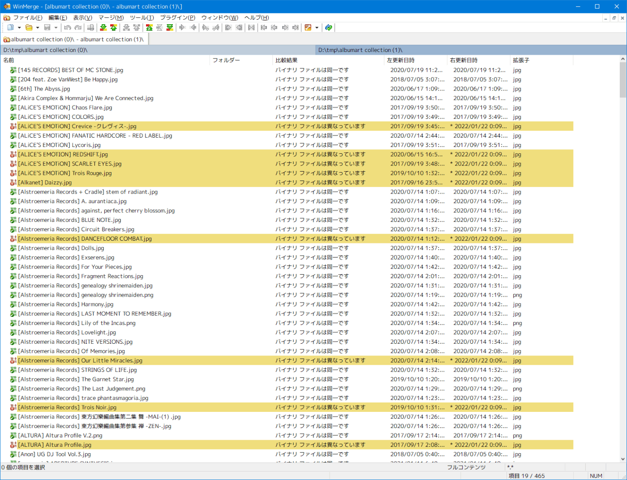The width and height of the screenshot is (627, 480).
Task: Select [ALiCE'S EMOTiON] Crevice -クレヴィス-.jpg row
Action: click(x=287, y=126)
